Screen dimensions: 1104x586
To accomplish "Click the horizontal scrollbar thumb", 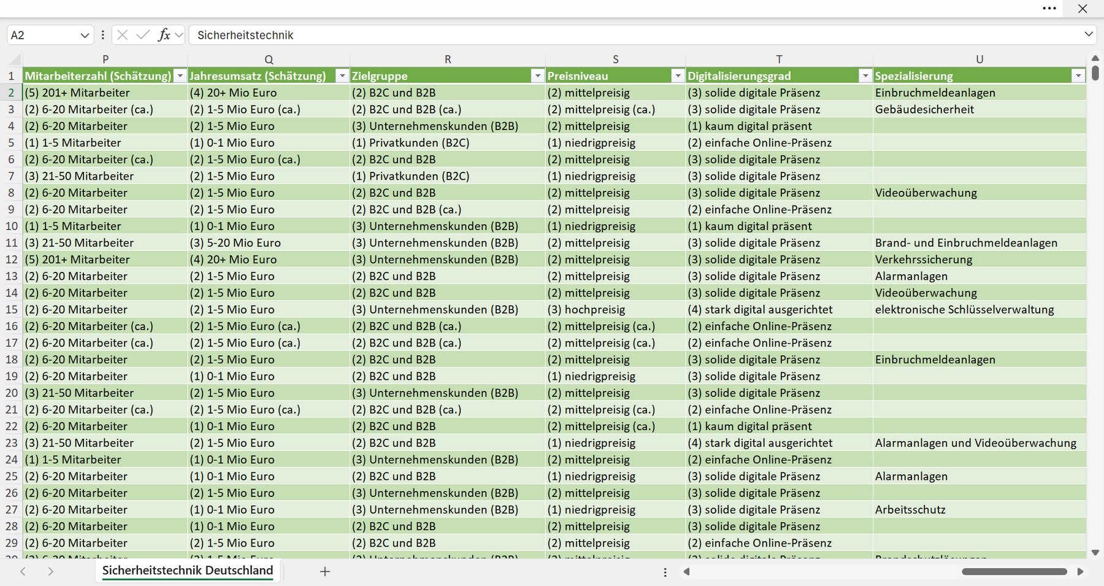I will coord(1014,572).
